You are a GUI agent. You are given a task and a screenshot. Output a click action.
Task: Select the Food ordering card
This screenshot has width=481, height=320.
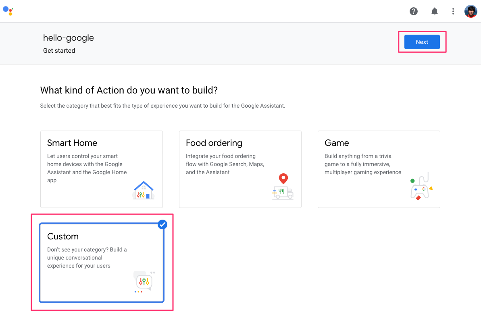coord(240,169)
